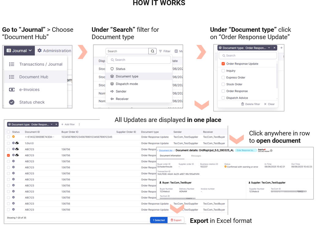Open the Filter dropdown button

tap(165, 51)
